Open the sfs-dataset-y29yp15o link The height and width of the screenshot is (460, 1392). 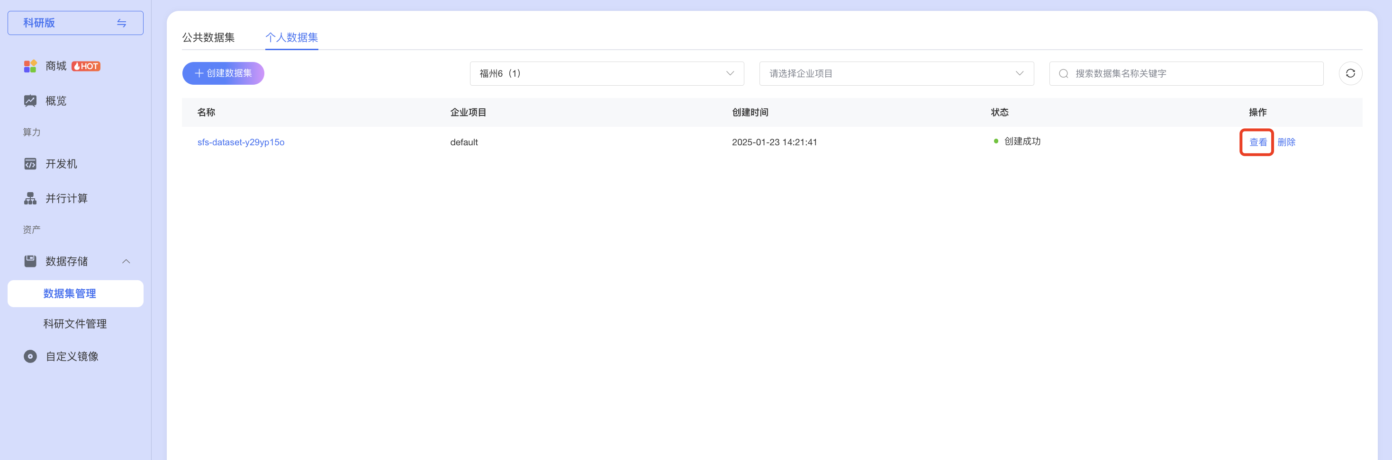(x=241, y=142)
